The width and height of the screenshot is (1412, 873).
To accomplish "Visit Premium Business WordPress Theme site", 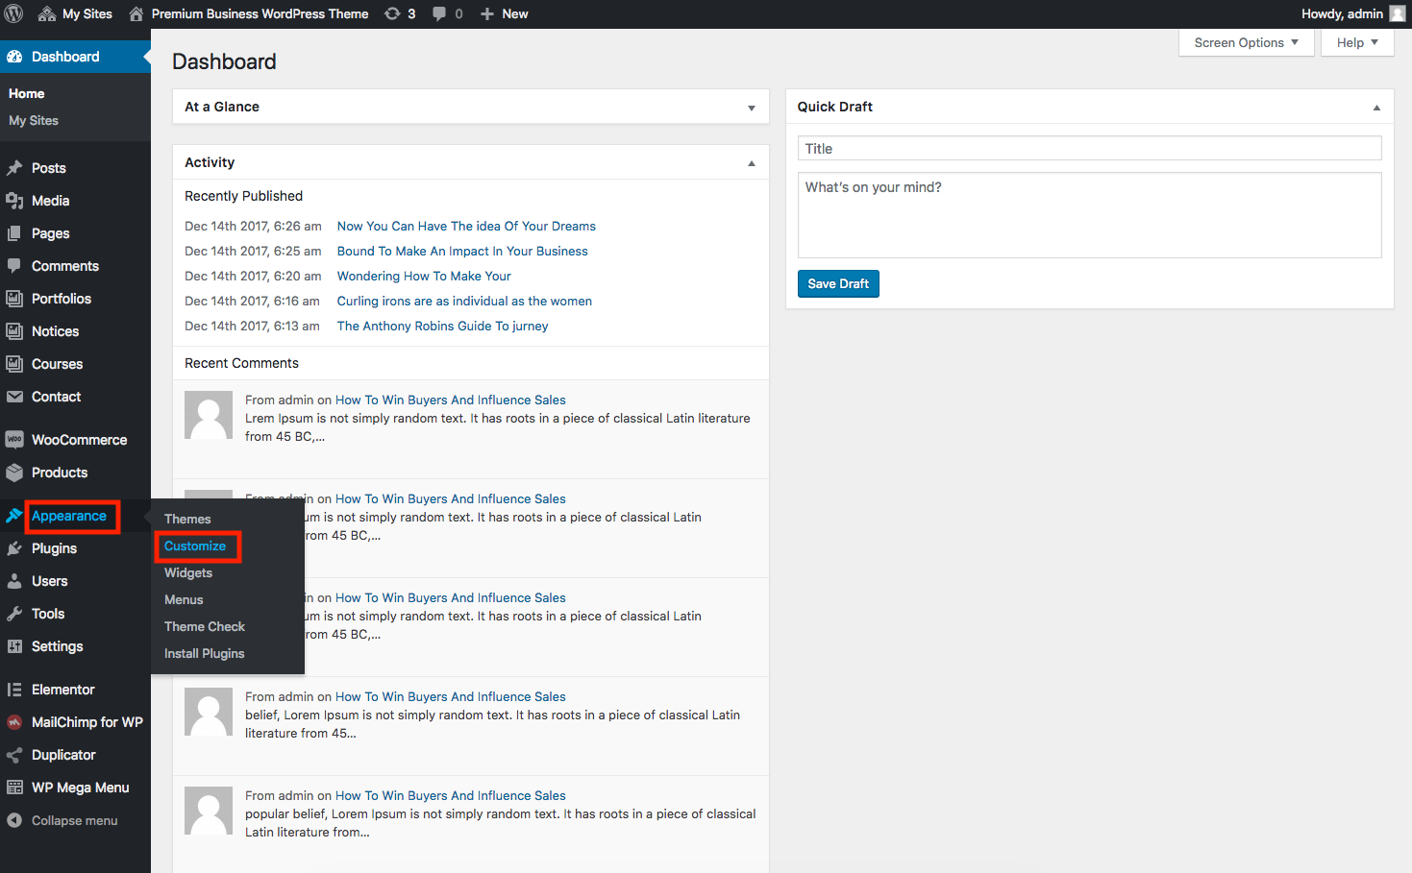I will click(248, 13).
